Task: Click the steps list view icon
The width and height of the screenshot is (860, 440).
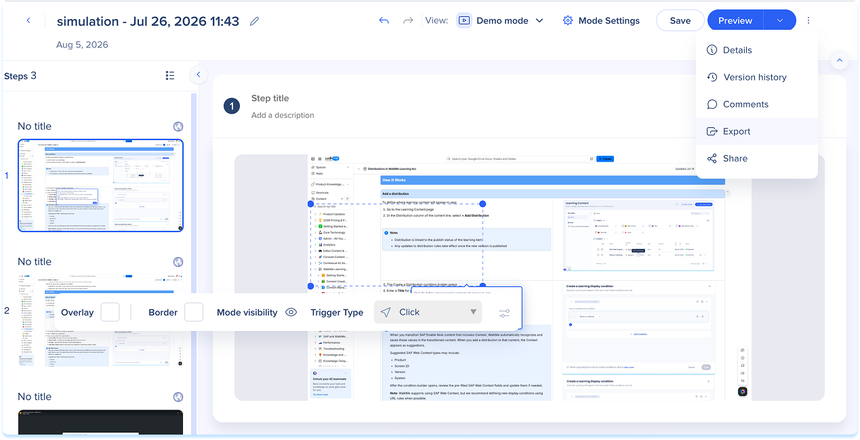Action: pyautogui.click(x=170, y=75)
